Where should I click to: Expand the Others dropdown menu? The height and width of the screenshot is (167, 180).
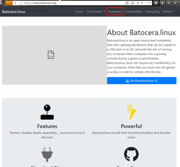click(169, 11)
